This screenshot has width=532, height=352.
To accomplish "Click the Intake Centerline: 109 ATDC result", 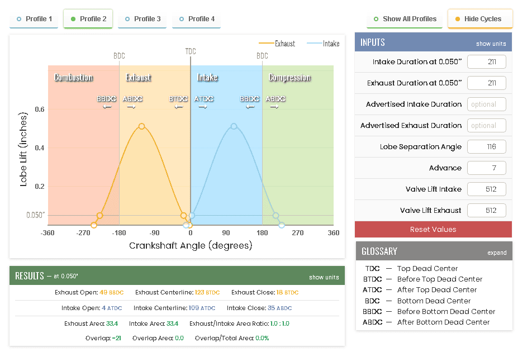I will click(174, 308).
